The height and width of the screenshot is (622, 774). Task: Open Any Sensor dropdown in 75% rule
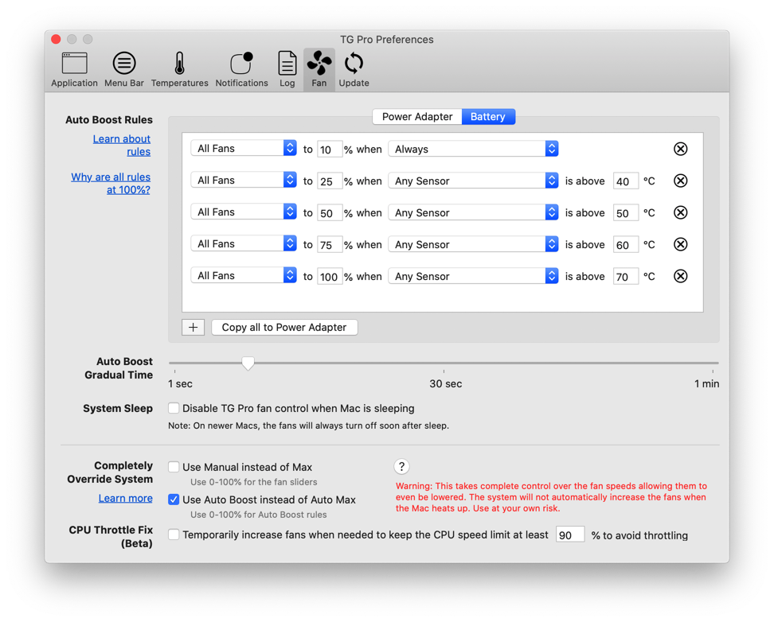473,244
